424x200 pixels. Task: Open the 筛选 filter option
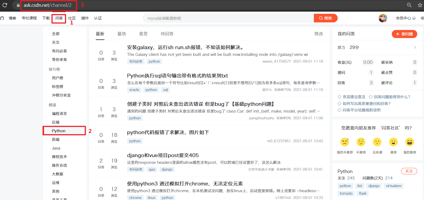click(318, 34)
